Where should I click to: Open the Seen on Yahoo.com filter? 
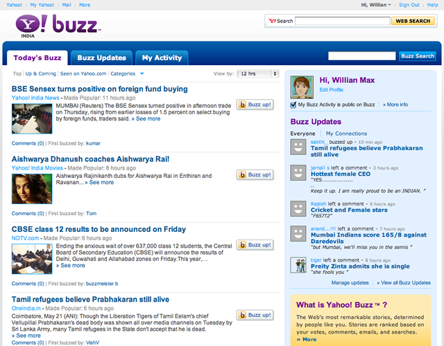(x=83, y=74)
